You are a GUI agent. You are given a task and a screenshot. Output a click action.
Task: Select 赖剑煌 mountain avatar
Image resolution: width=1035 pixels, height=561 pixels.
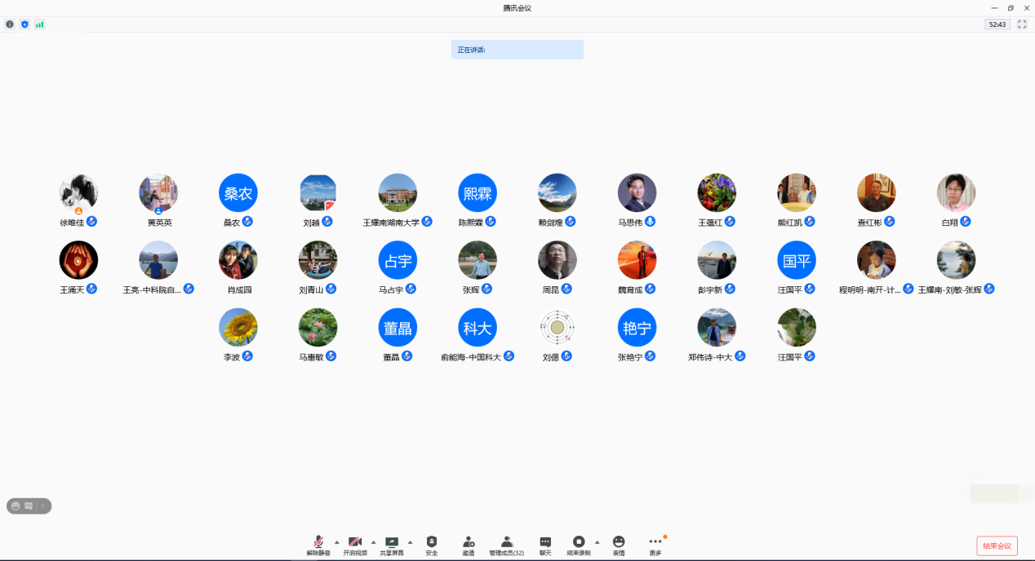point(557,193)
